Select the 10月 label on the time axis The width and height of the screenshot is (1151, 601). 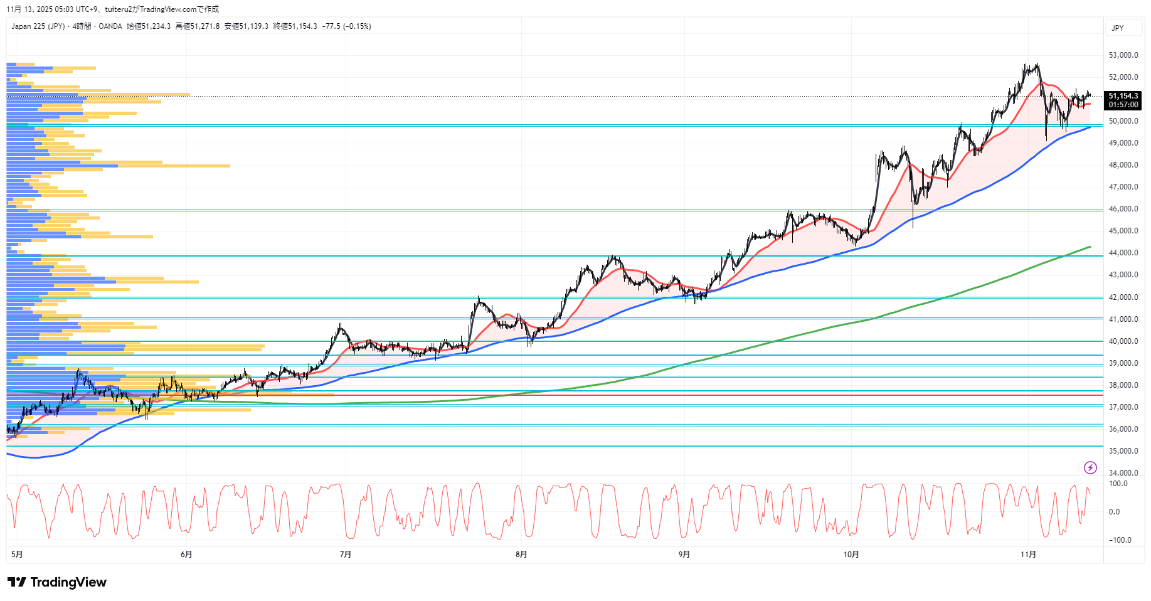click(x=851, y=555)
